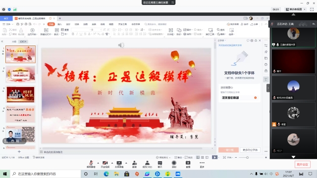Toggle strikethrough formatting
The image size is (317, 178).
tap(85, 34)
